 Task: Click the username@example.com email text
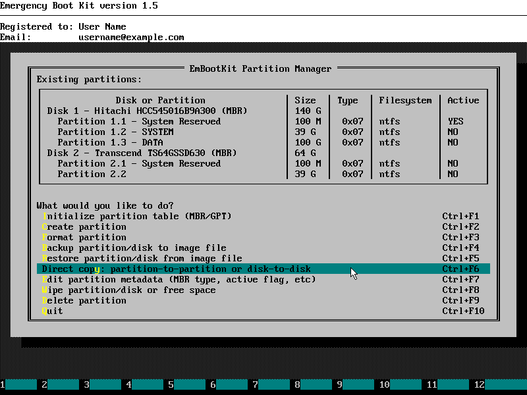[x=131, y=38]
